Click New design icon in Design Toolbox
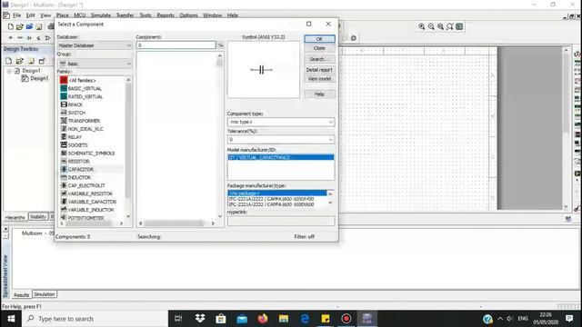Image resolution: width=582 pixels, height=327 pixels. [x=8, y=61]
